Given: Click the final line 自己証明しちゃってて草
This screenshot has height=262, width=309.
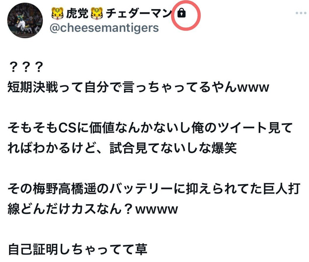Looking at the screenshot, I should 78,249.
